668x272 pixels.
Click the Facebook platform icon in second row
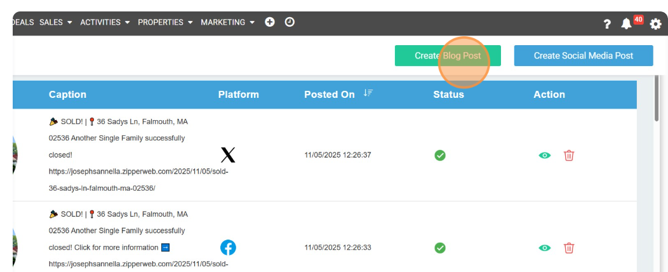pos(228,248)
